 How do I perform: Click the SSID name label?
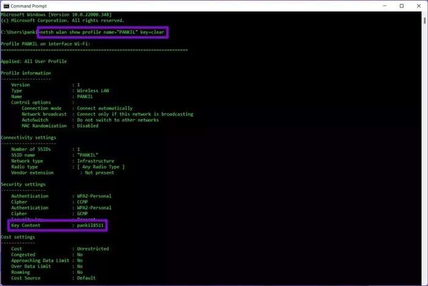23,155
